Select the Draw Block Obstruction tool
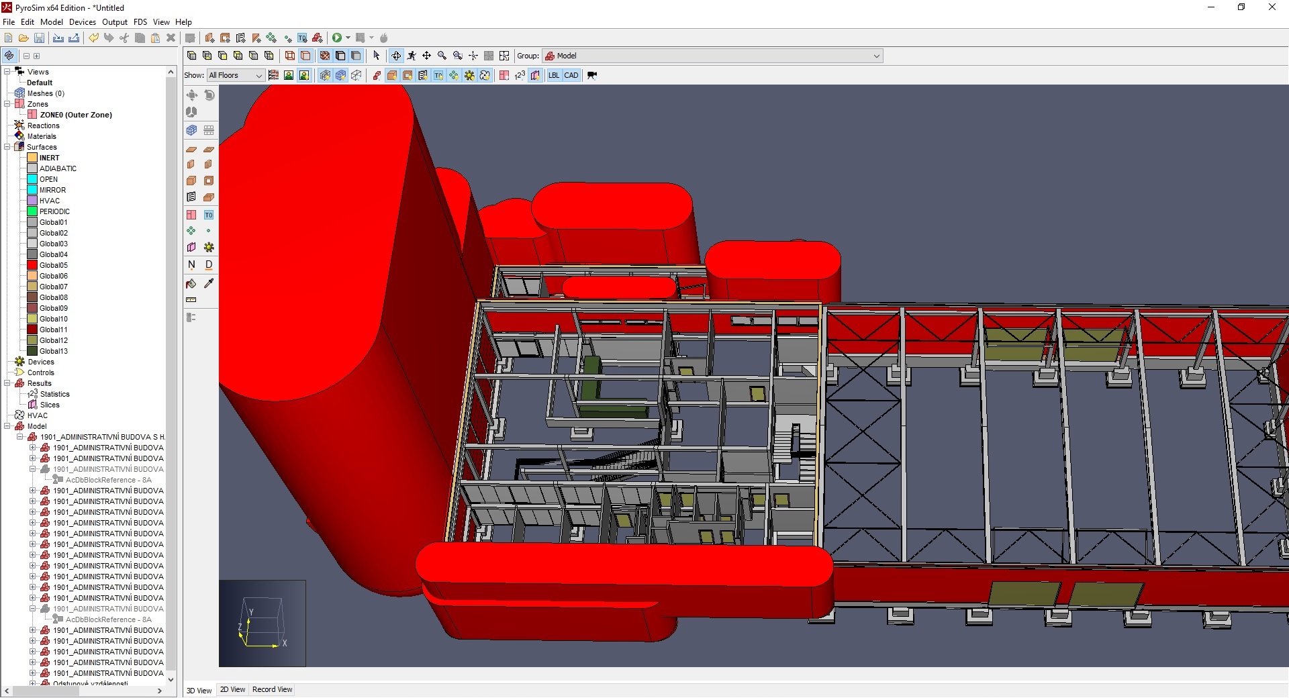 [x=191, y=181]
